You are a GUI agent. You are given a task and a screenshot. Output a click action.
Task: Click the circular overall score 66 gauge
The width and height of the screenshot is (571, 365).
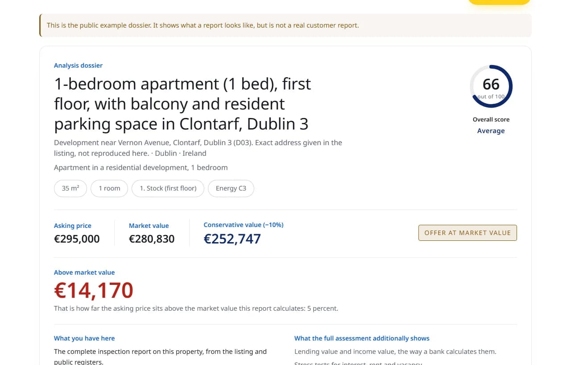[491, 86]
